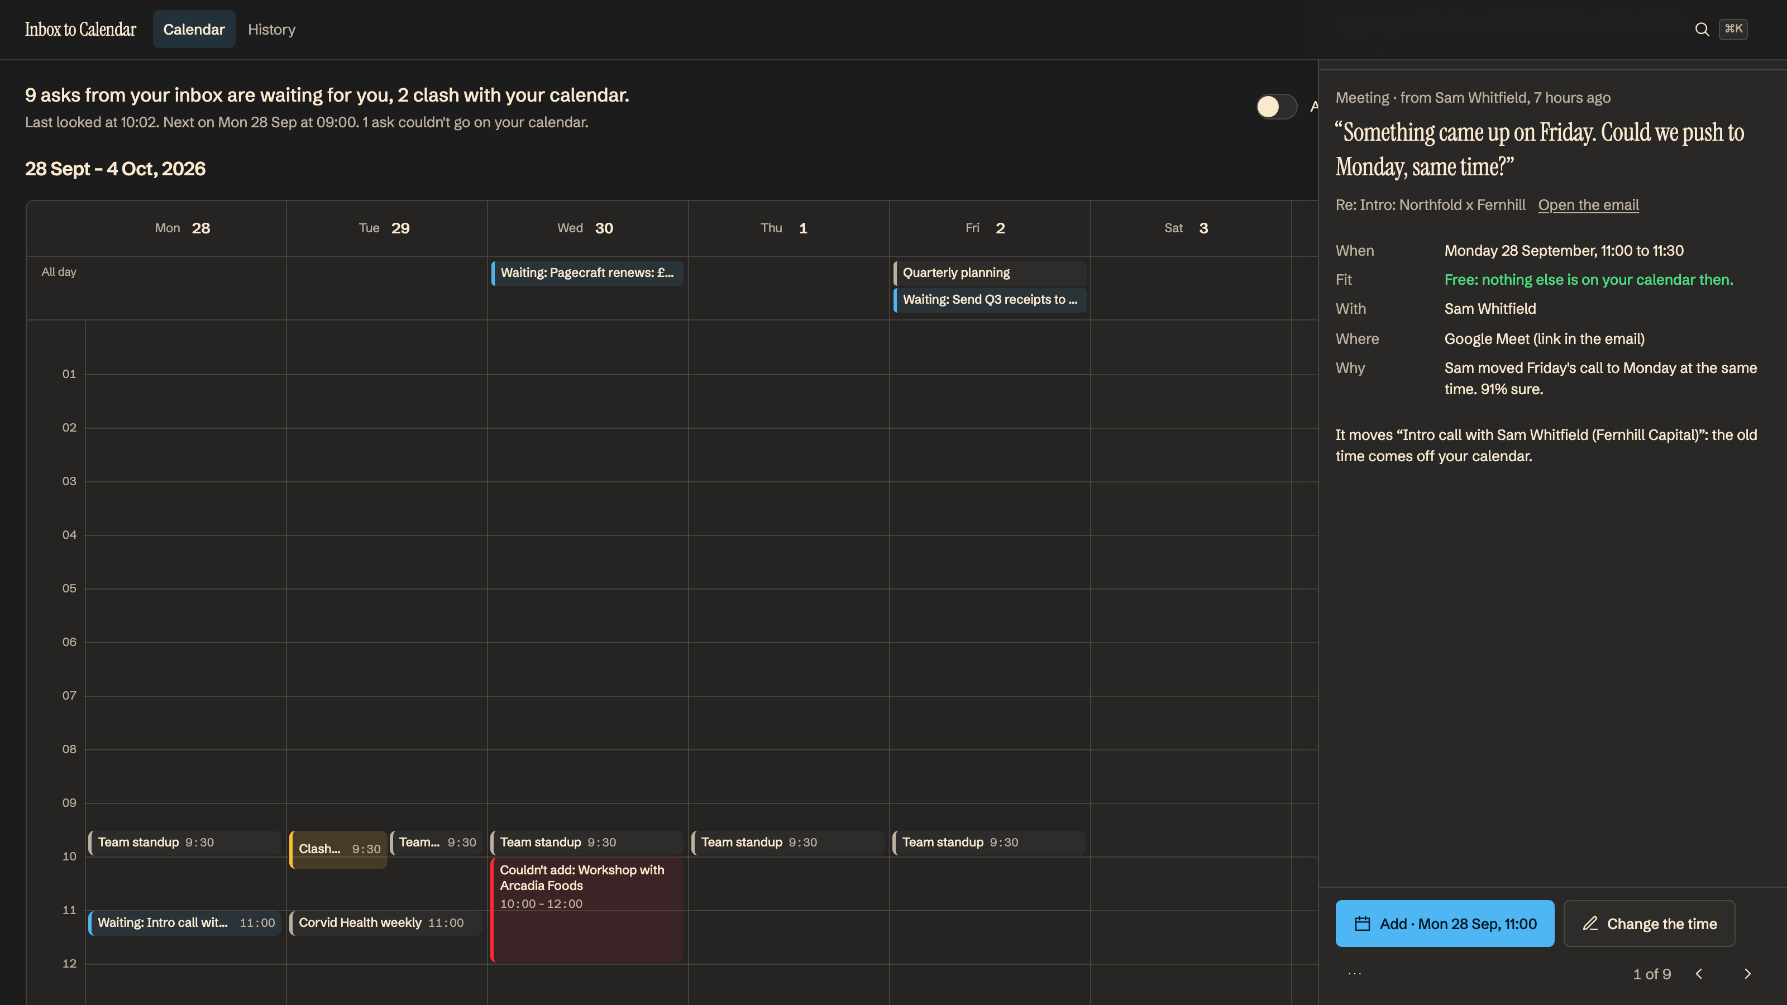
Task: Click the Google Meet location text
Action: coord(1544,338)
